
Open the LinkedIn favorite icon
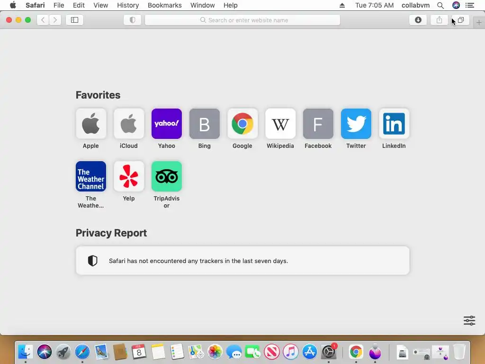point(394,124)
